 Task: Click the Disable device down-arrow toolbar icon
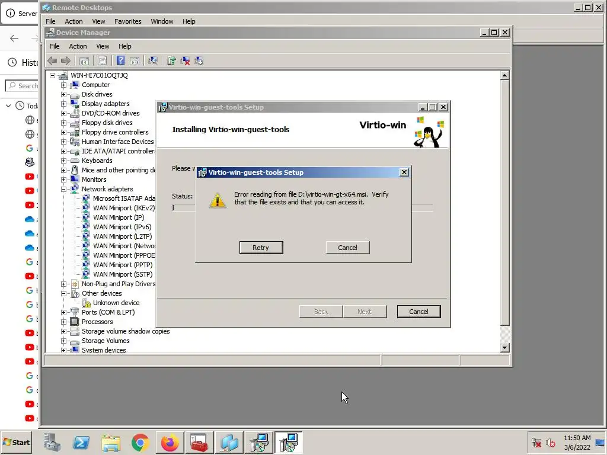199,61
